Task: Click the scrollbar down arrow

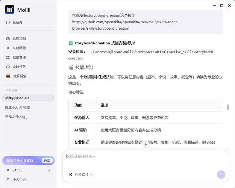Action: (x=228, y=149)
